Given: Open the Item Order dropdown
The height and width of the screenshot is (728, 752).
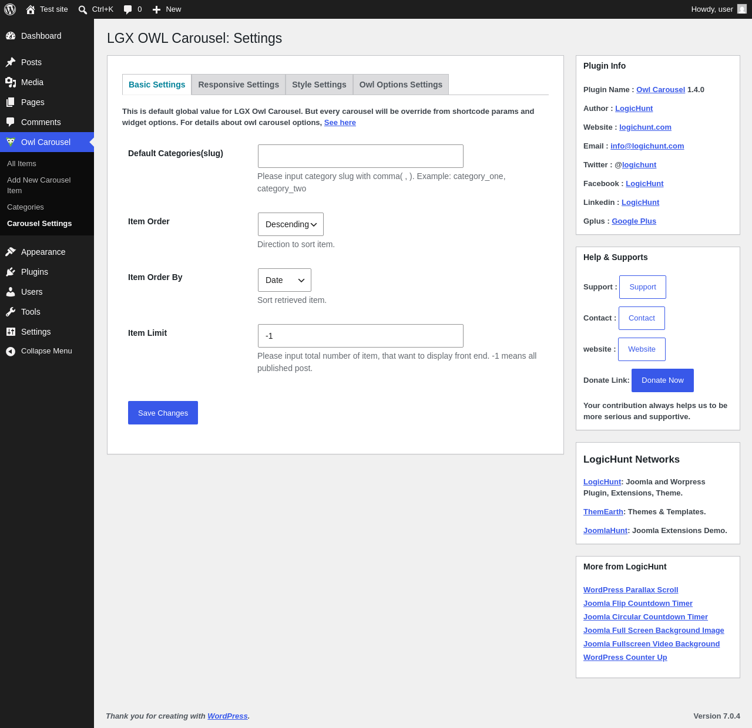Looking at the screenshot, I should [291, 224].
